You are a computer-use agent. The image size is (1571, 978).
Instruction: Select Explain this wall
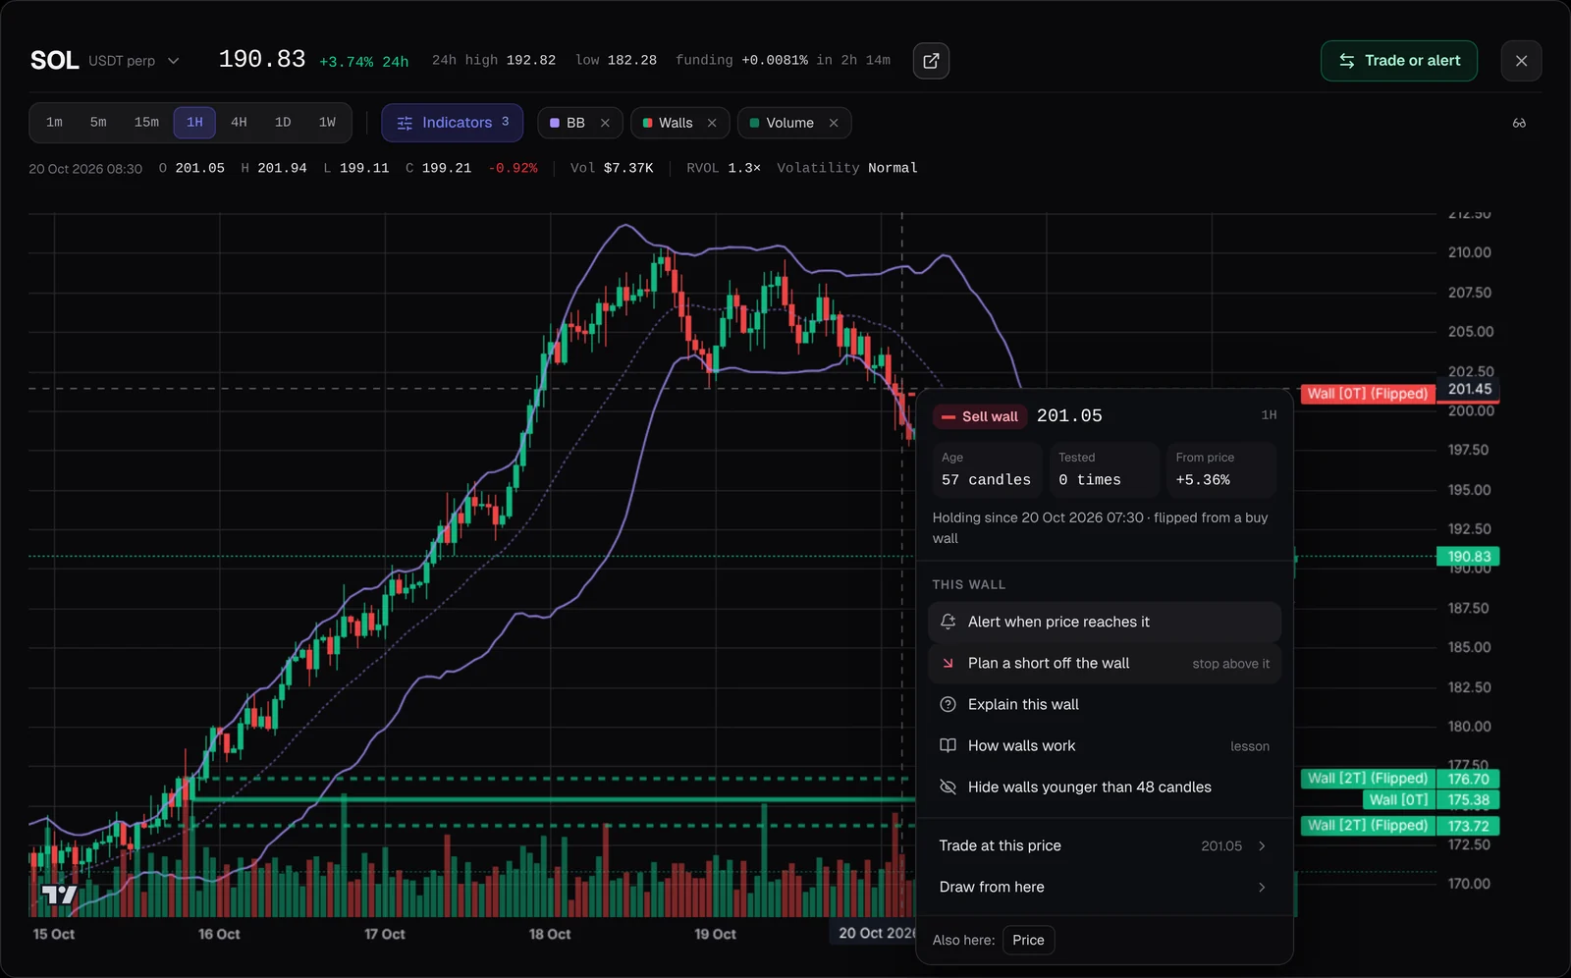[x=1105, y=704]
